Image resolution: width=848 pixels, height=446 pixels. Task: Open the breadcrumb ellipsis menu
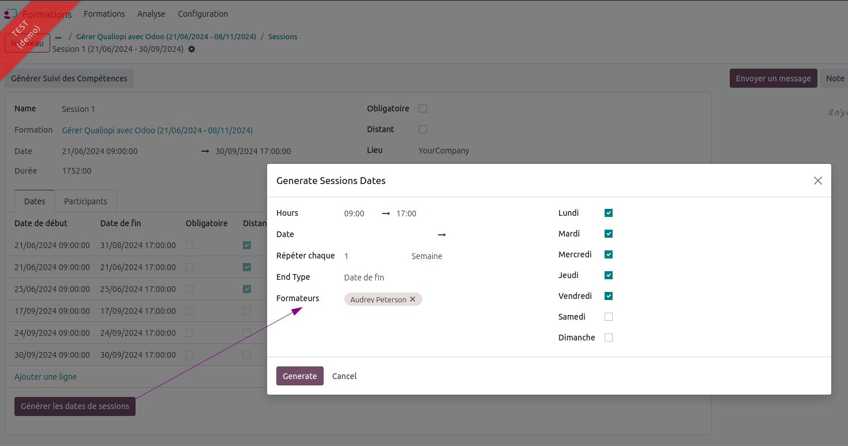58,37
